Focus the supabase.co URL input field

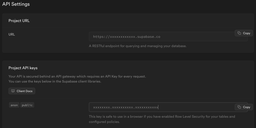click(168, 37)
